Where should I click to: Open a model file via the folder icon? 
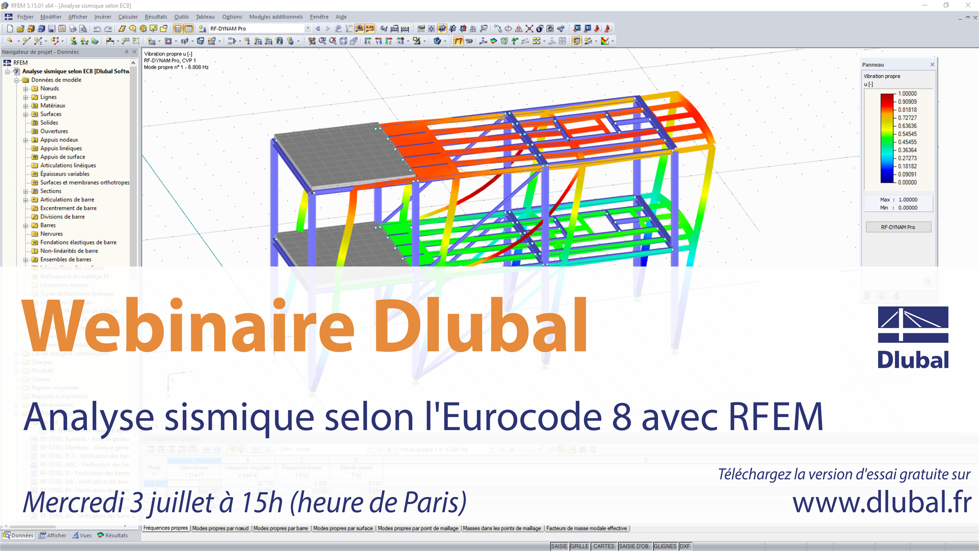pyautogui.click(x=21, y=29)
